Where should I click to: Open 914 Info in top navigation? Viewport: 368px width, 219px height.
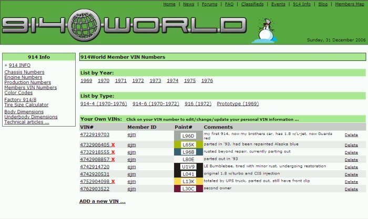302,4
